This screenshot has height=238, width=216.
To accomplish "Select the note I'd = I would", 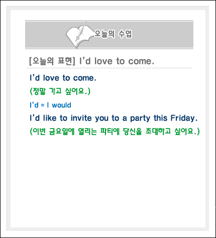I will coord(50,105).
